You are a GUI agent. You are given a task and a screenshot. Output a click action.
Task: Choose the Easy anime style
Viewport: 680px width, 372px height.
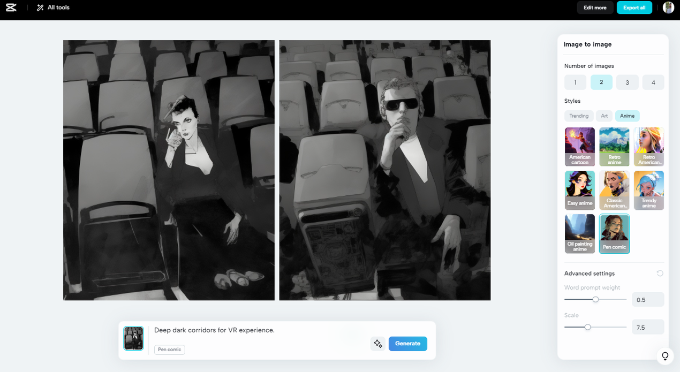click(x=580, y=191)
